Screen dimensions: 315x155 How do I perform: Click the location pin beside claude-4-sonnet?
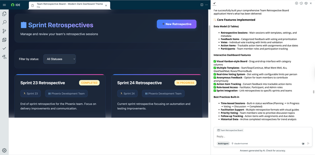pyautogui.click(x=232, y=144)
